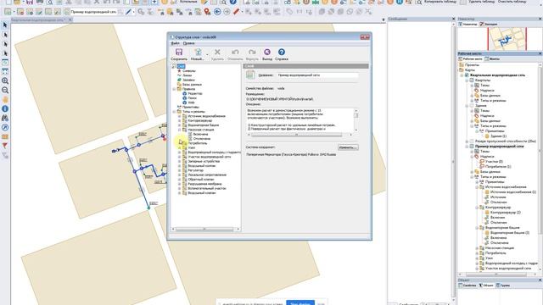Expand Участок водопроводной сети in dialog tree
Screen dimensions: 543x305
(180, 157)
